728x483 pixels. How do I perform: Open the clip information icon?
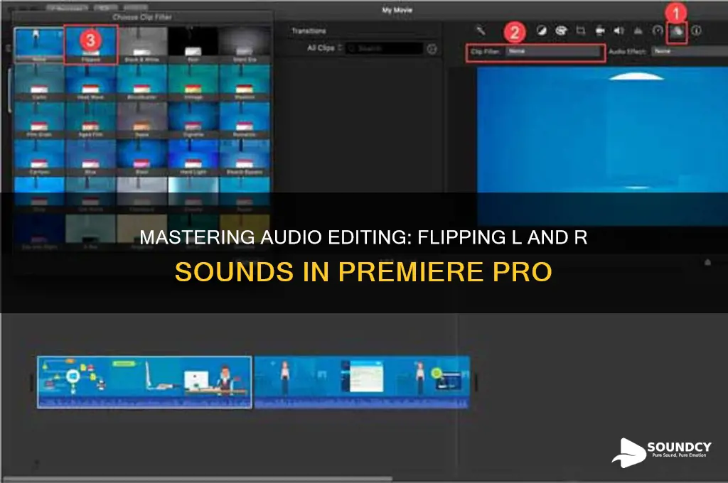(x=696, y=31)
